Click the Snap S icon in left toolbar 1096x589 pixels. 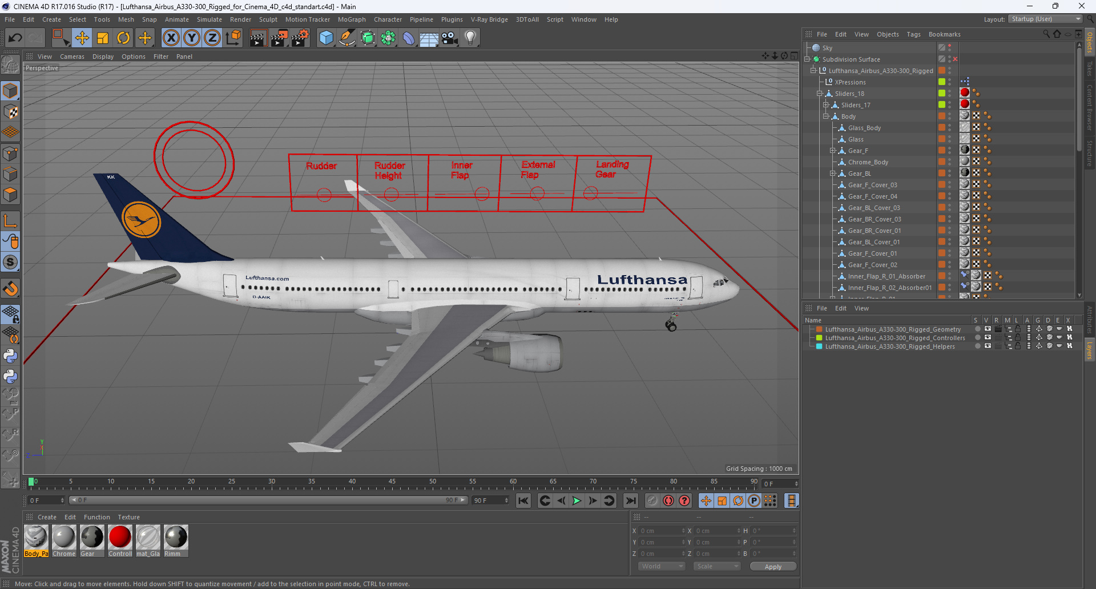coord(10,263)
